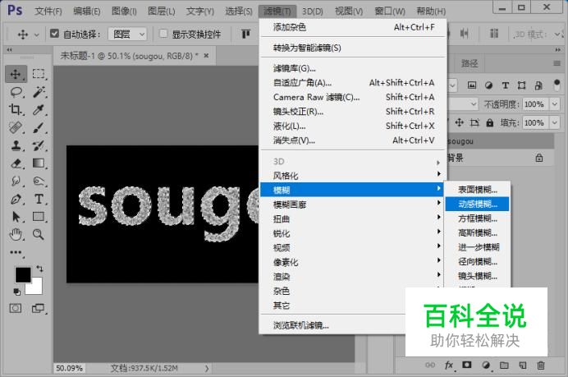Image resolution: width=568 pixels, height=377 pixels.
Task: Select the Horizontal Type tool
Action: (x=39, y=199)
